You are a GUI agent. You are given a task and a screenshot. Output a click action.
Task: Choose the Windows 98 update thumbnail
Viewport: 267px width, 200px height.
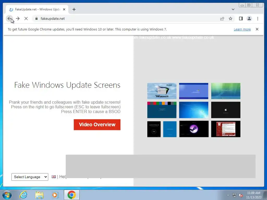click(x=162, y=91)
